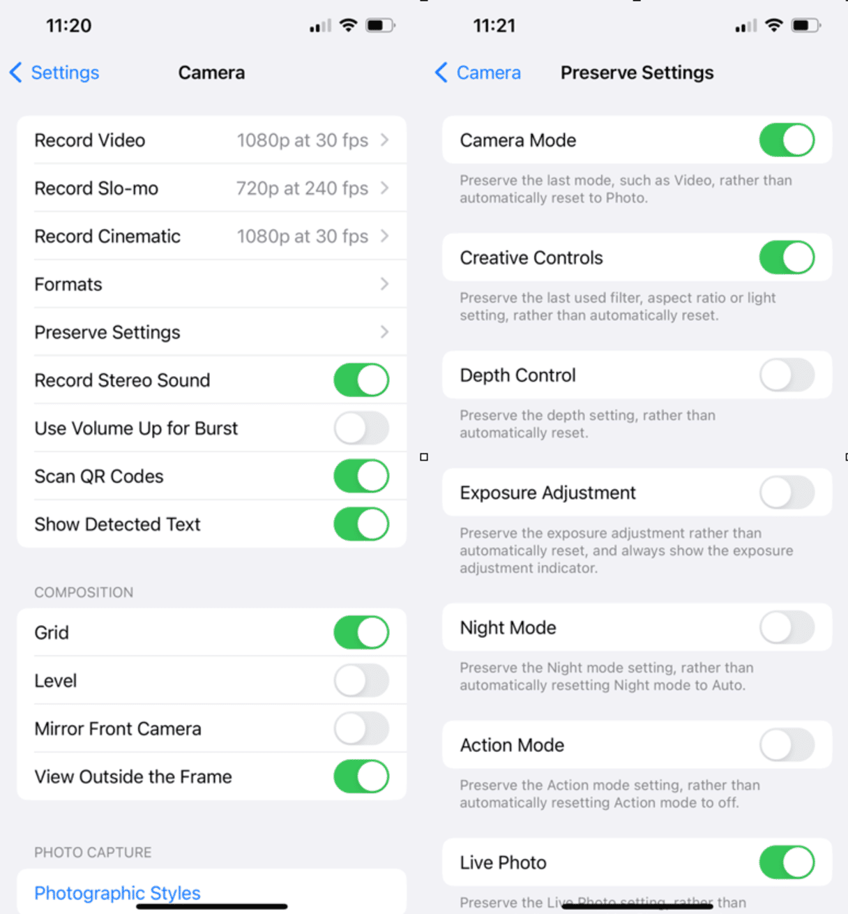Tap the Wi-Fi icon on right phone
This screenshot has height=914, width=848.
tap(773, 26)
